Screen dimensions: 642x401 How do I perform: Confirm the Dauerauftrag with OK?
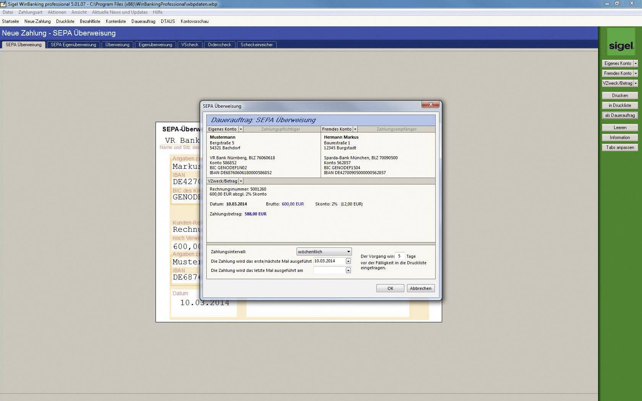(390, 288)
